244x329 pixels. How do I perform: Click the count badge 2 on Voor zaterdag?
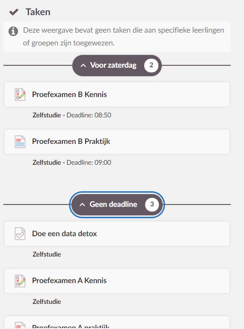pos(151,65)
